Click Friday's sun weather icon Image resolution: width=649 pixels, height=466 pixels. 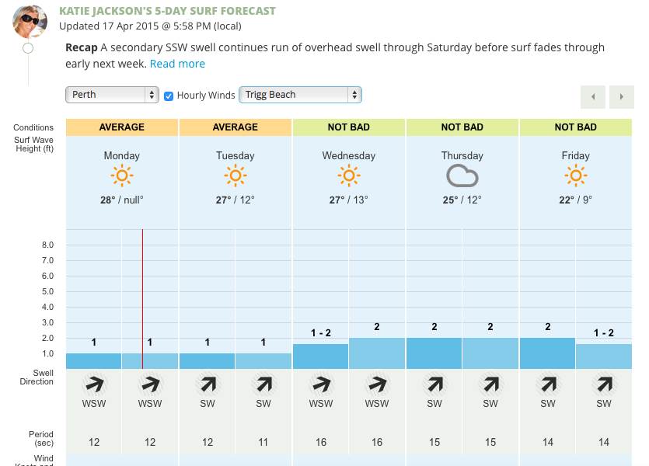pyautogui.click(x=575, y=176)
